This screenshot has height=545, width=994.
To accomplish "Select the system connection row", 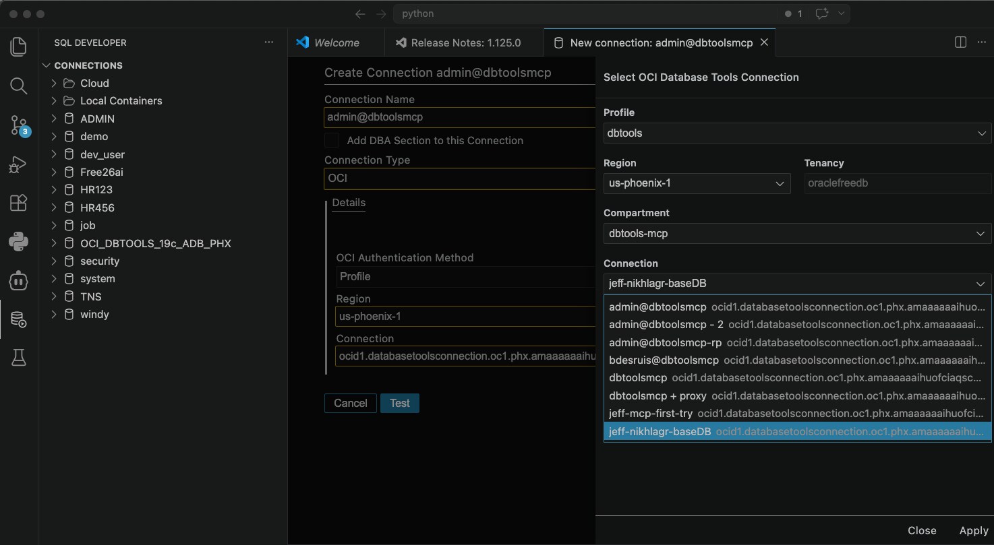I will [x=163, y=279].
